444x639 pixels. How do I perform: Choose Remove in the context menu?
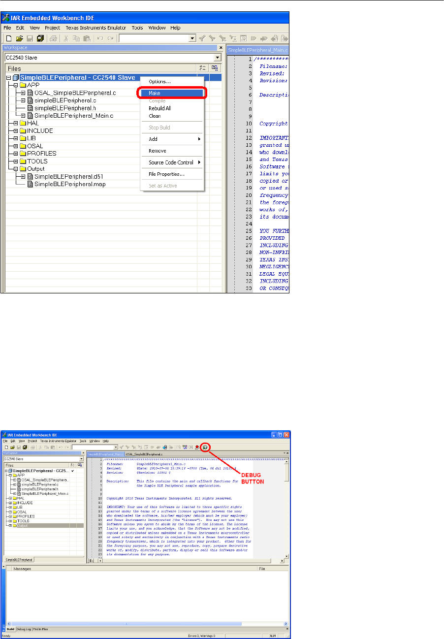172,151
